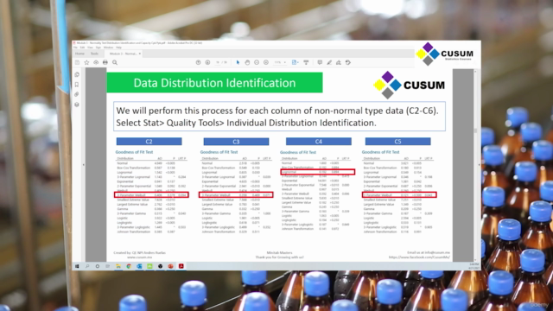Choose the arrow Selection tool
This screenshot has width=553, height=311.
(x=238, y=62)
